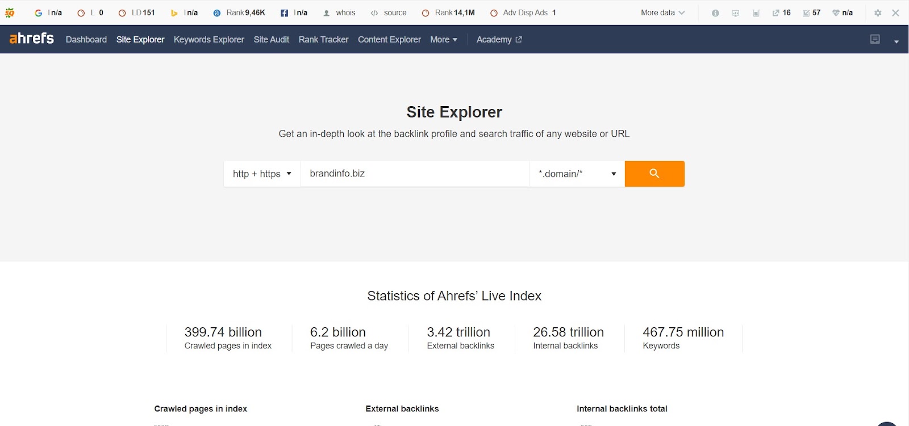This screenshot has height=426, width=909.
Task: Click the '467.75 million' keywords stat
Action: [x=683, y=332]
